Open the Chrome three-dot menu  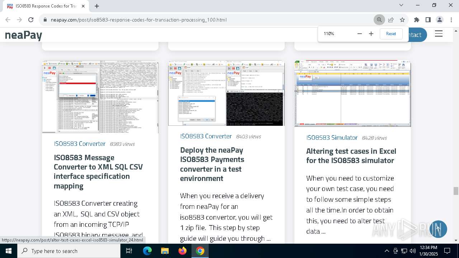(x=451, y=20)
